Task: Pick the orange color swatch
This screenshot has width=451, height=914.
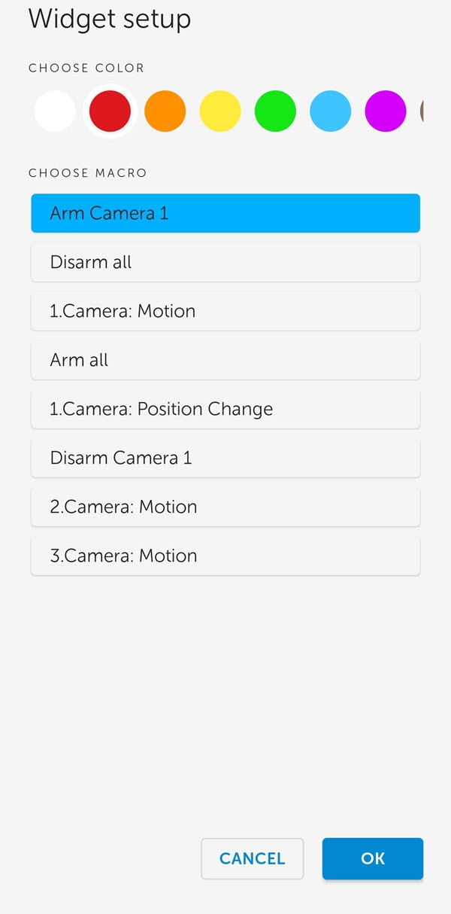Action: coord(165,111)
